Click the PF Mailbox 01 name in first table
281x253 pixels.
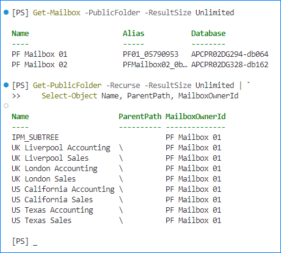pos(40,54)
